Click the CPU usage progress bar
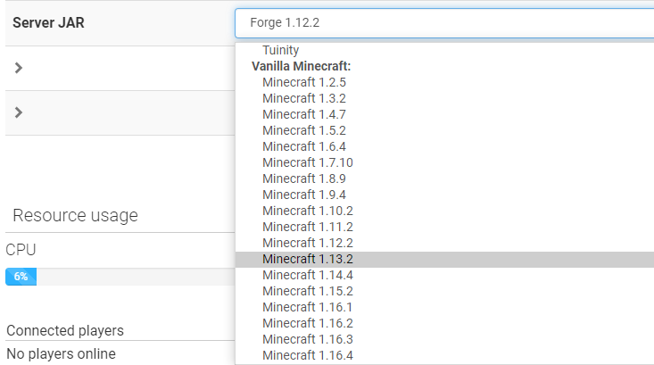This screenshot has height=365, width=654. pos(120,277)
